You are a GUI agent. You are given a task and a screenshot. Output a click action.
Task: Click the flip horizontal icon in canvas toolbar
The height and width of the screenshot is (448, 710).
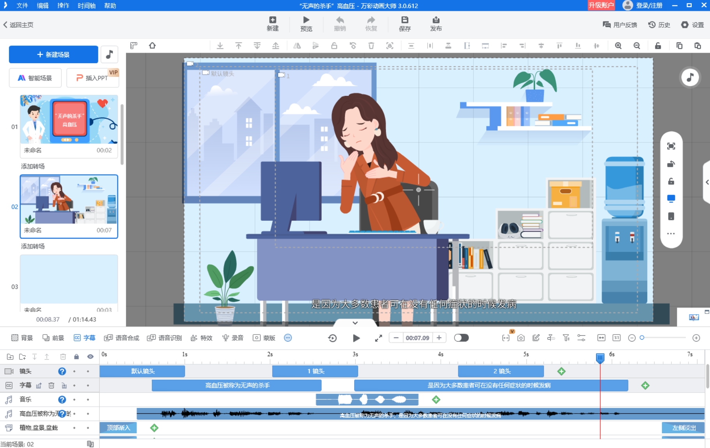(297, 46)
